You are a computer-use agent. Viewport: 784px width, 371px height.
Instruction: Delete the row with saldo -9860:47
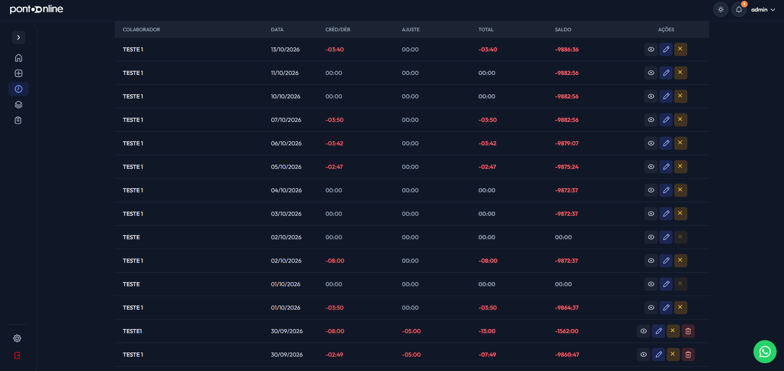[688, 354]
